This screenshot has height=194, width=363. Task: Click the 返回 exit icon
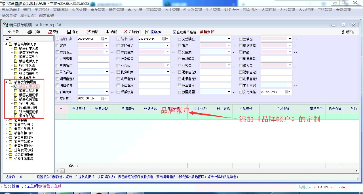342,32
